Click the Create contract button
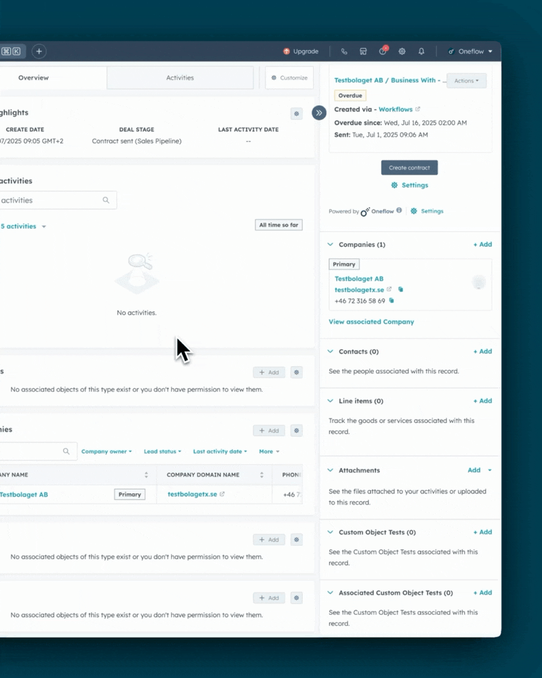Image resolution: width=542 pixels, height=678 pixels. click(x=409, y=167)
